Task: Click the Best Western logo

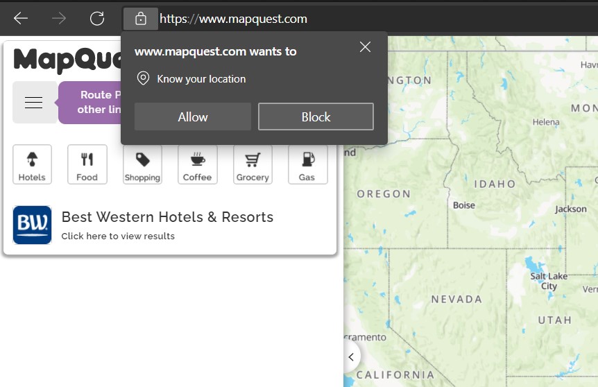Action: (x=32, y=225)
